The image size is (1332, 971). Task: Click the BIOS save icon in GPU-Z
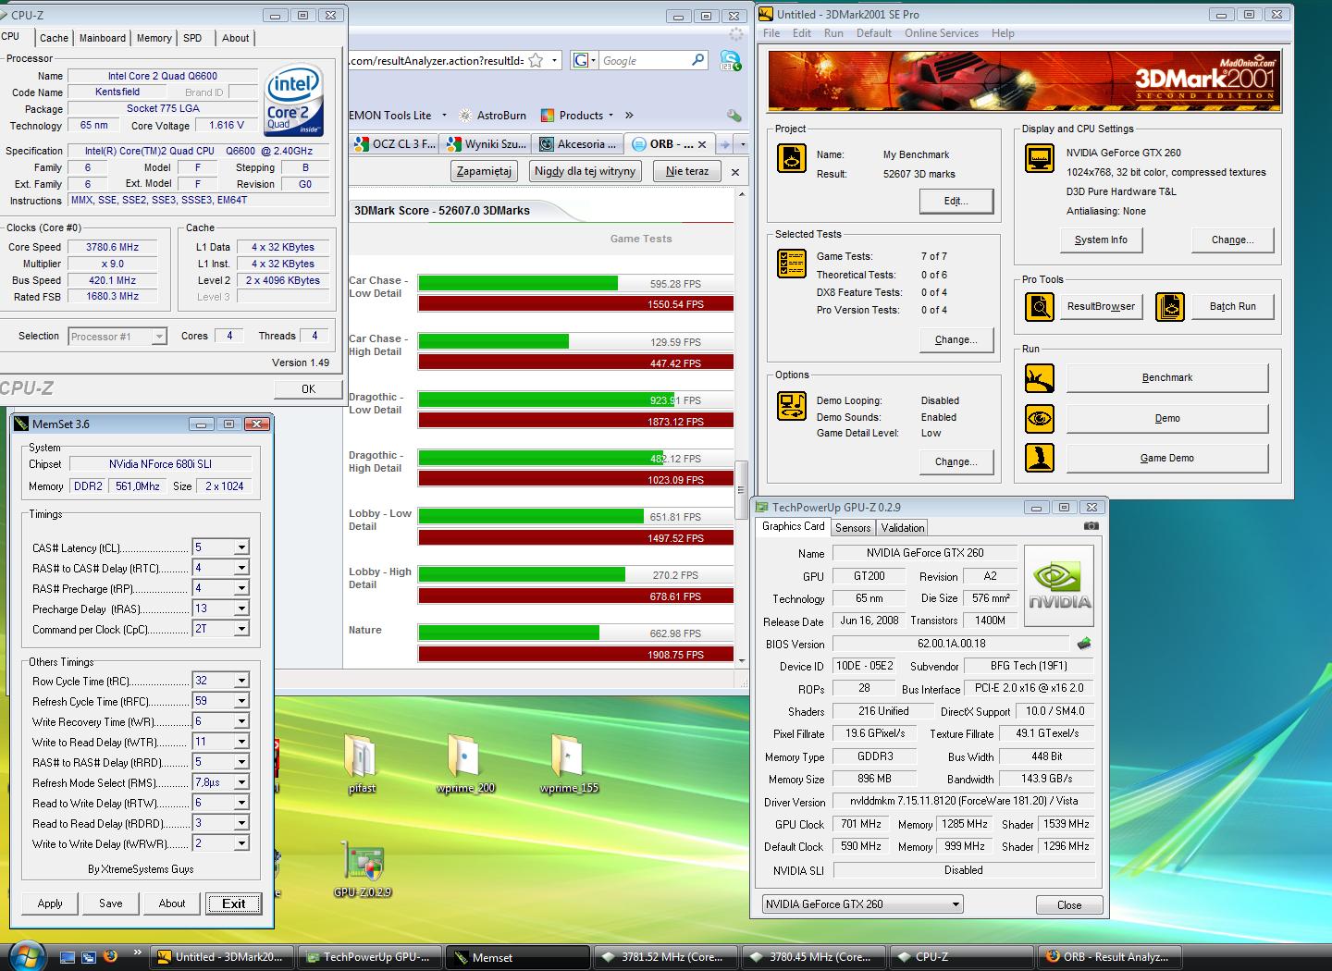1084,643
